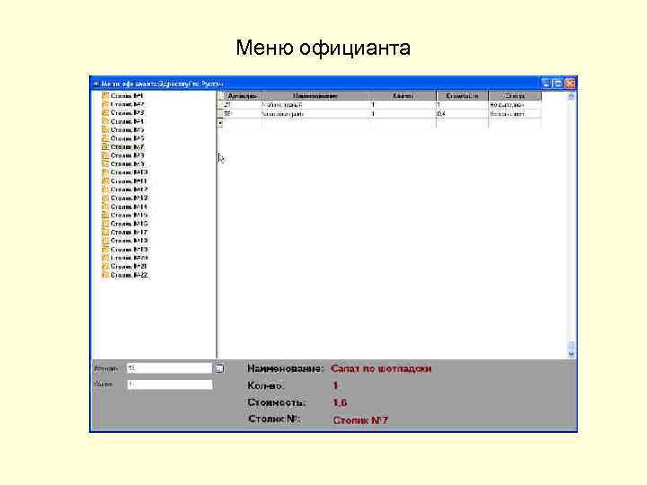Click the new-row marker in the orders grid
The image size is (647, 485).
[x=220, y=123]
